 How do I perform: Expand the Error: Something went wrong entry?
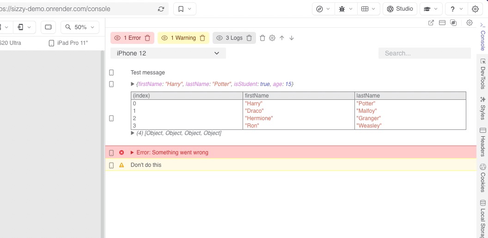coord(132,153)
